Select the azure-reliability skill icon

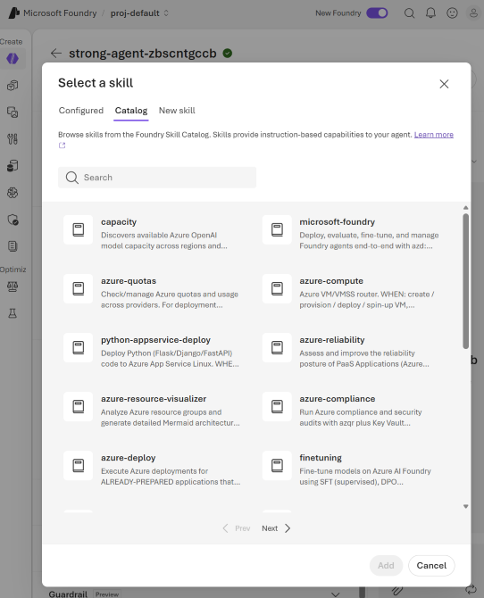(x=277, y=347)
